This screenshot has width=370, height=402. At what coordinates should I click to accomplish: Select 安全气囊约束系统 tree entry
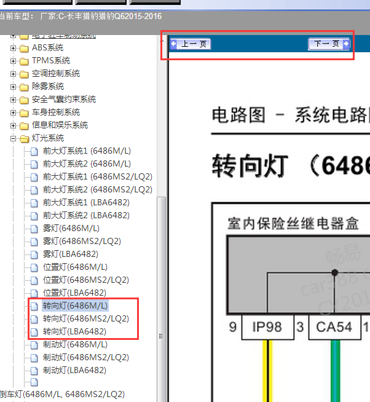[x=64, y=99]
